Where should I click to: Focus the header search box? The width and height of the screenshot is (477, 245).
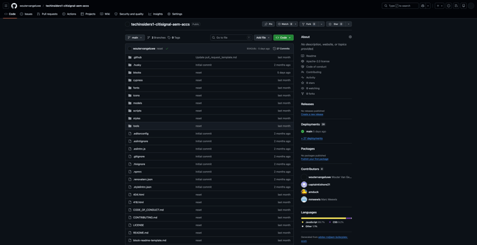400,6
